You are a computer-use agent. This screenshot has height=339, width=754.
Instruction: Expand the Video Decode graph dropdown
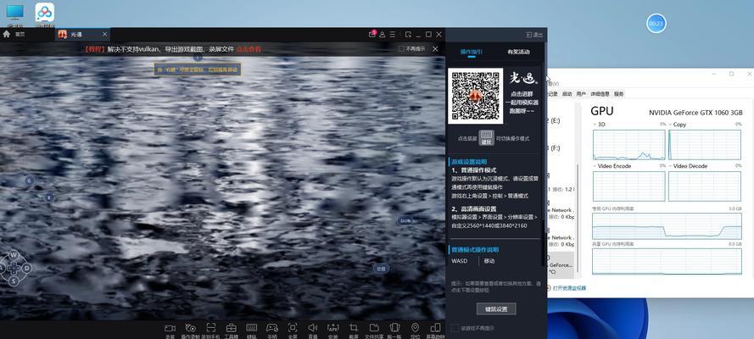pyautogui.click(x=670, y=166)
